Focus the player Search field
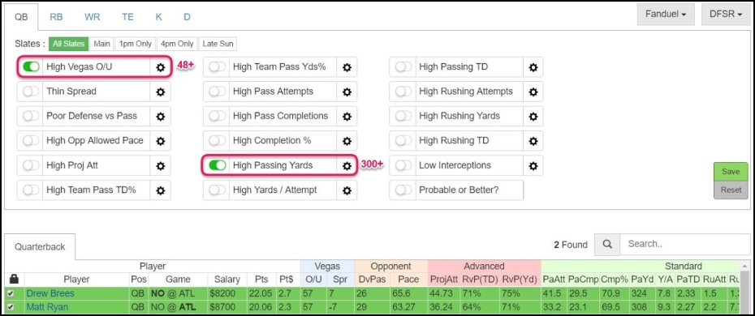 684,244
